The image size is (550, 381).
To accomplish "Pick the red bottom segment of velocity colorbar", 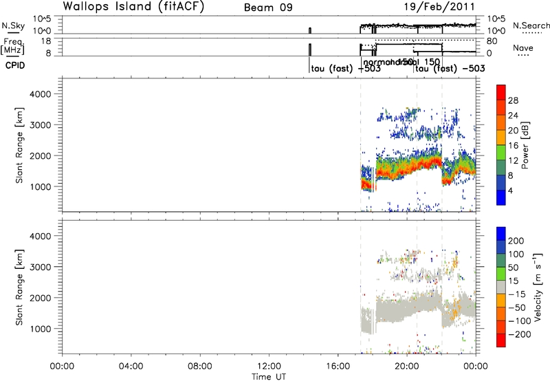I will tap(501, 340).
